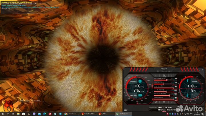
Task: Switch to MSI Afterburner taskbar button
Action: pyautogui.click(x=123, y=114)
